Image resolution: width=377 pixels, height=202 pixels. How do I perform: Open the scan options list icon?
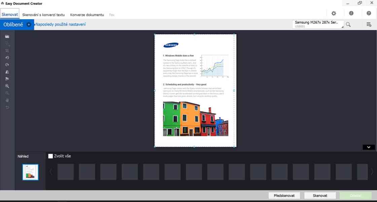pyautogui.click(x=369, y=24)
